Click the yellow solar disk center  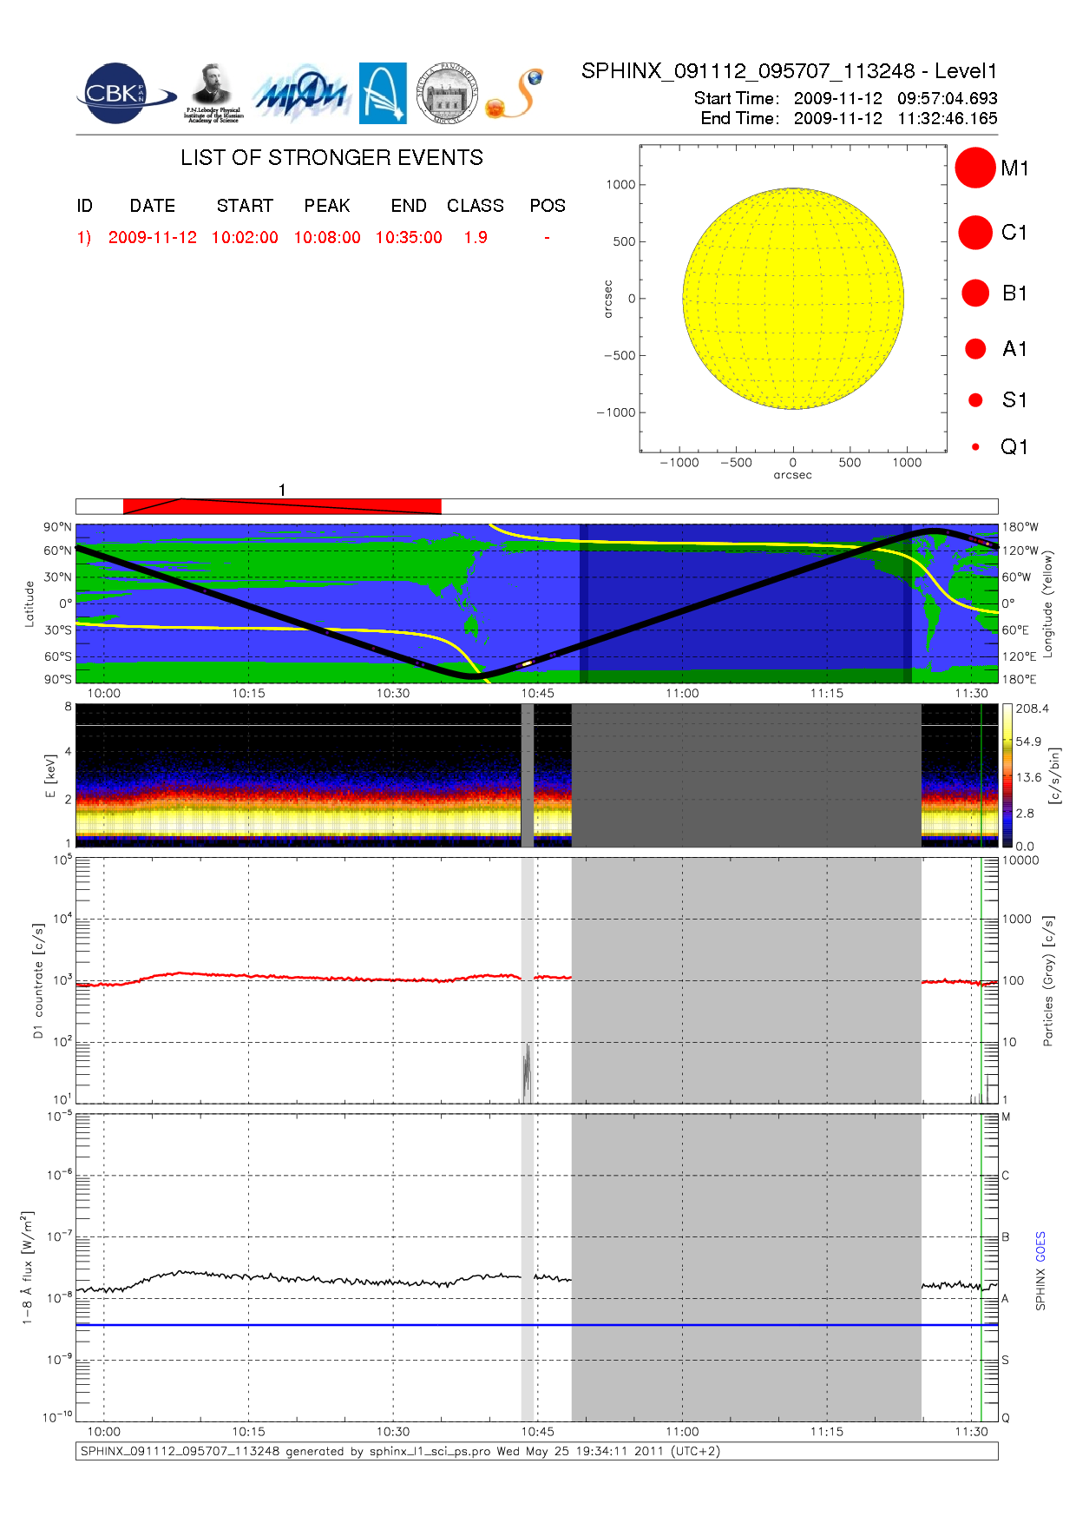pyautogui.click(x=793, y=299)
